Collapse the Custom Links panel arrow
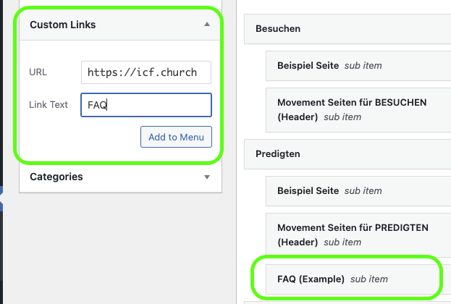The width and height of the screenshot is (451, 304). point(207,25)
